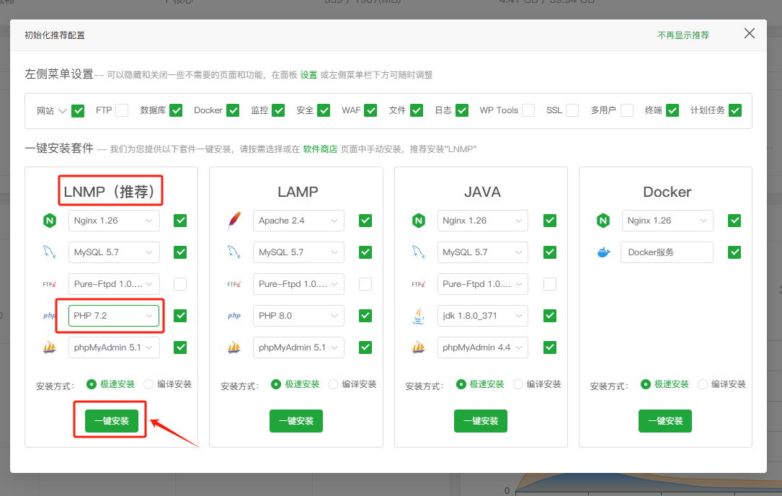
Task: Click the phpMyAdmin sailboat icon in LNMP card
Action: tap(50, 347)
